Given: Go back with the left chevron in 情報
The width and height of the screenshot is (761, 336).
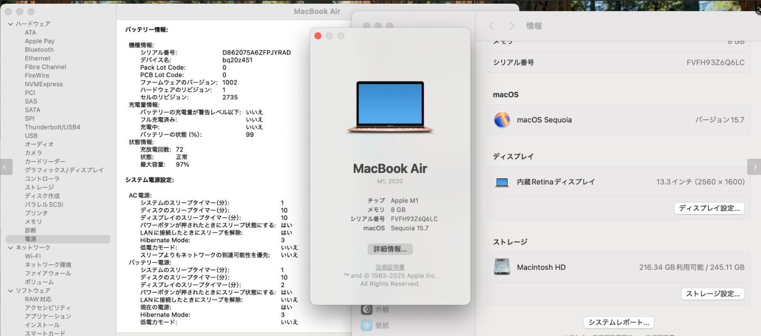Looking at the screenshot, I should click(492, 26).
